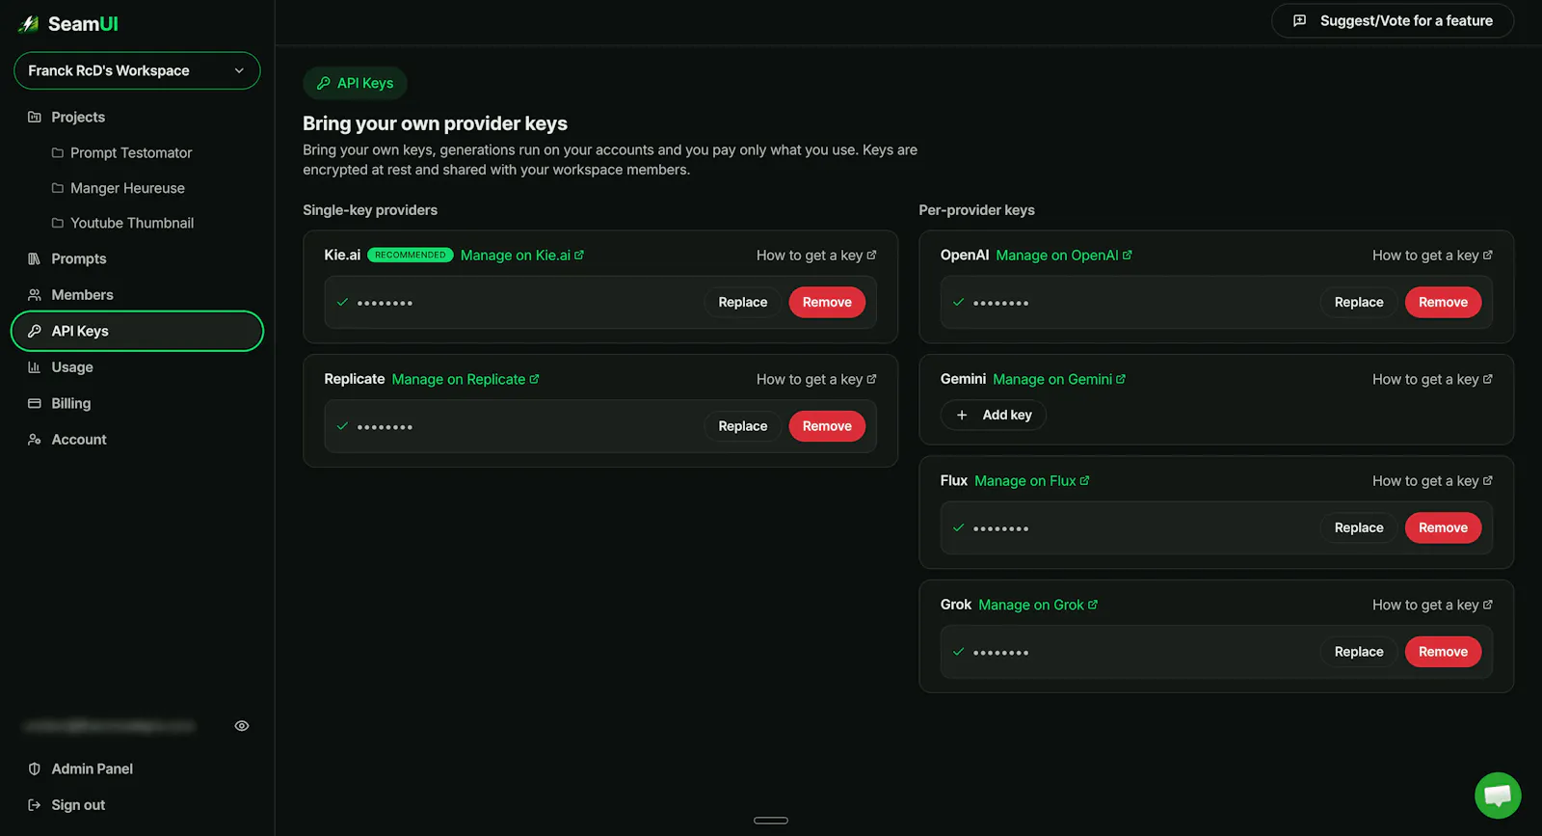1542x836 pixels.
Task: Remove the Flux key
Action: coord(1443,527)
